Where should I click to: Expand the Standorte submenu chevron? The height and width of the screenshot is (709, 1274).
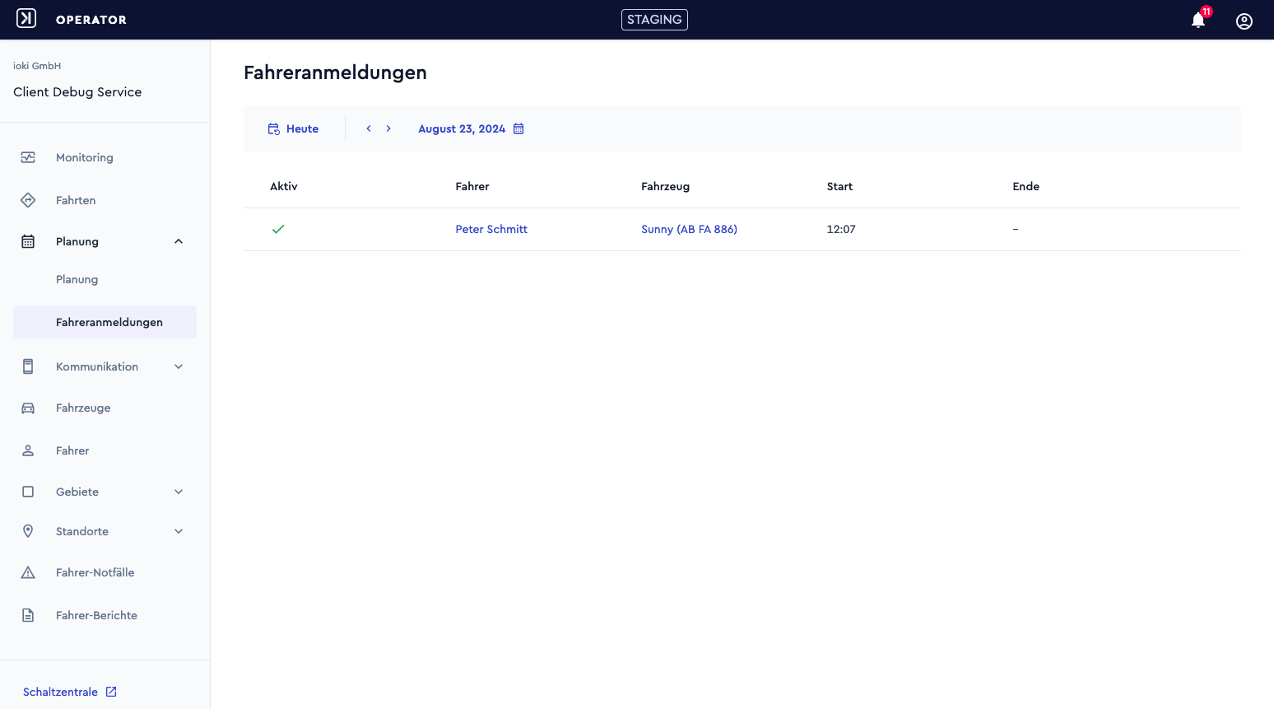[179, 531]
